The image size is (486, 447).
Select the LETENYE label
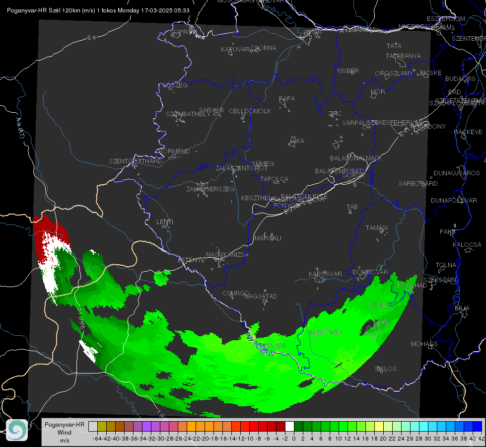pos(191,260)
